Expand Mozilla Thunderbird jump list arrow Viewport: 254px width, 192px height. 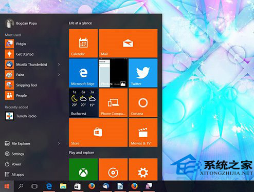point(59,65)
